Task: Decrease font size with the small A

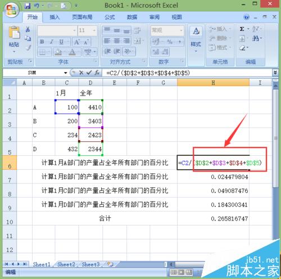Action: pyautogui.click(x=86, y=42)
